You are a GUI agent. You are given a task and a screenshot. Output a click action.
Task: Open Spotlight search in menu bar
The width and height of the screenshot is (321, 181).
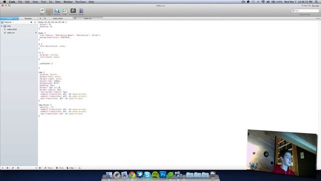316,2
